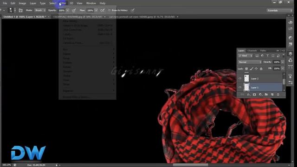This screenshot has height=167, width=297.
Task: Click the Layers panel dock icon
Action: click(x=290, y=54)
